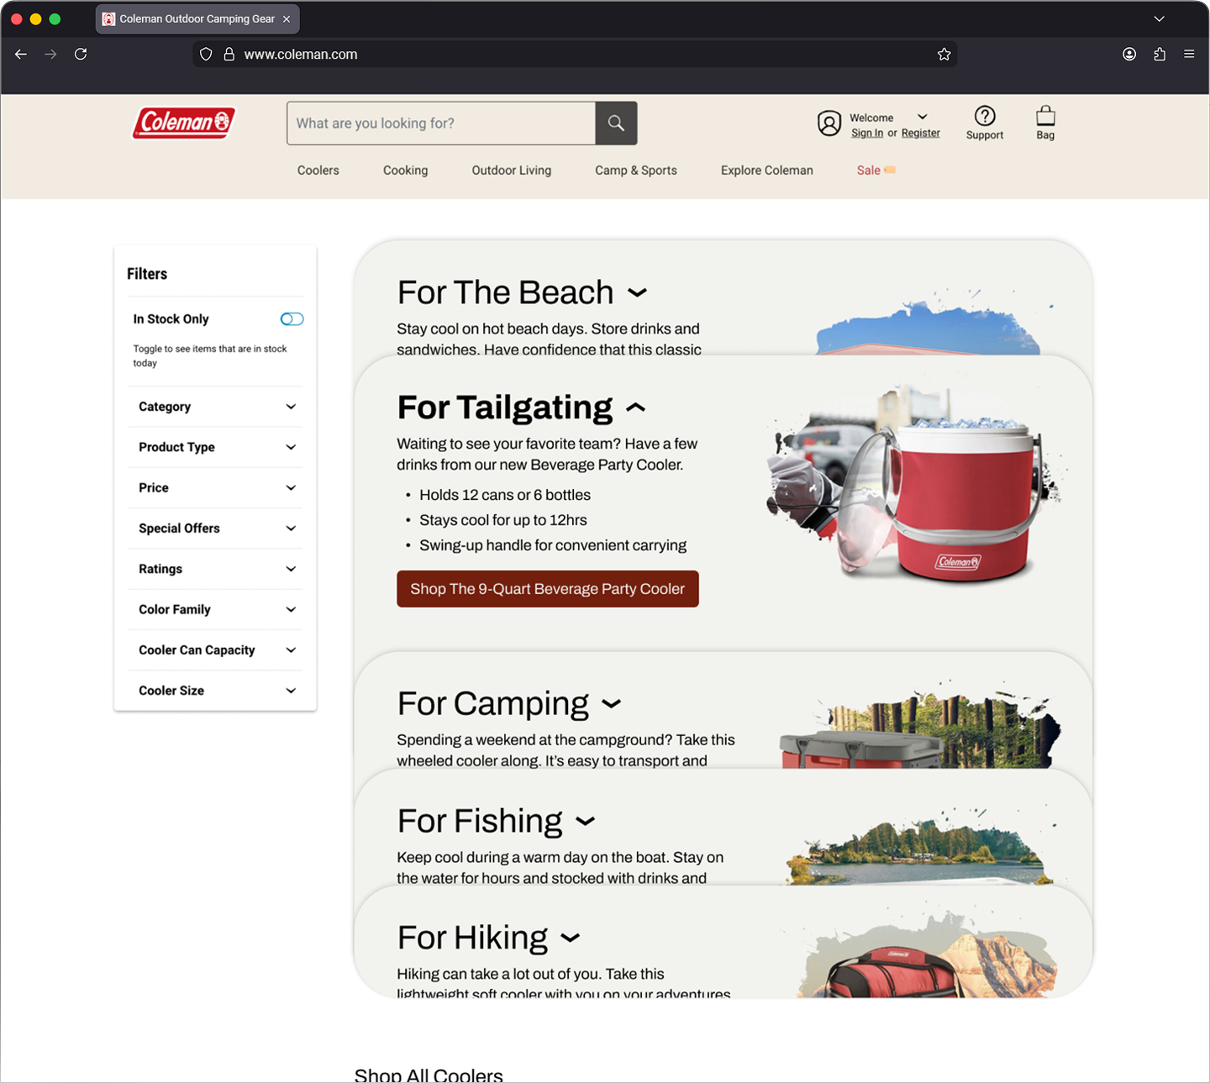Click the Coleman logo
The image size is (1210, 1083).
pyautogui.click(x=184, y=123)
